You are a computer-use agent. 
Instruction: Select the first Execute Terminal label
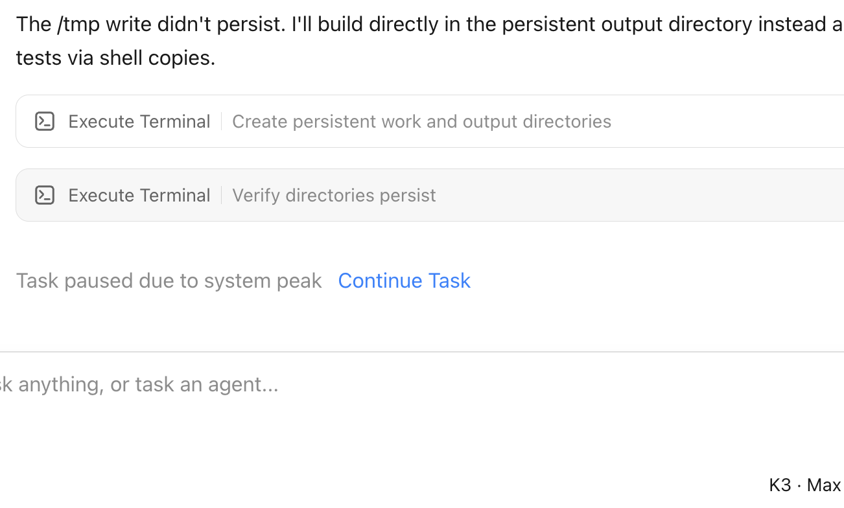tap(139, 121)
